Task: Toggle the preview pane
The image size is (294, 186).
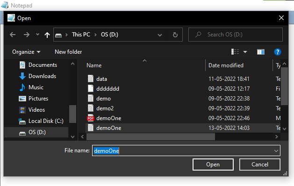Action: (261, 52)
